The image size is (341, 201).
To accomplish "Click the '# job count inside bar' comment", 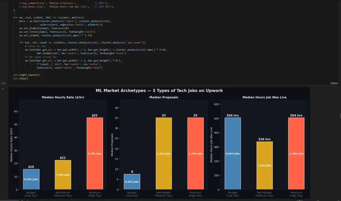I will pos(41,57).
